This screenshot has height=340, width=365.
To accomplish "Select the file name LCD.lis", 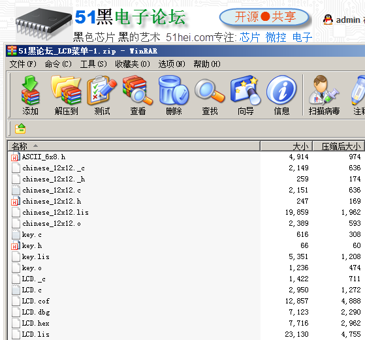I will coord(36,334).
